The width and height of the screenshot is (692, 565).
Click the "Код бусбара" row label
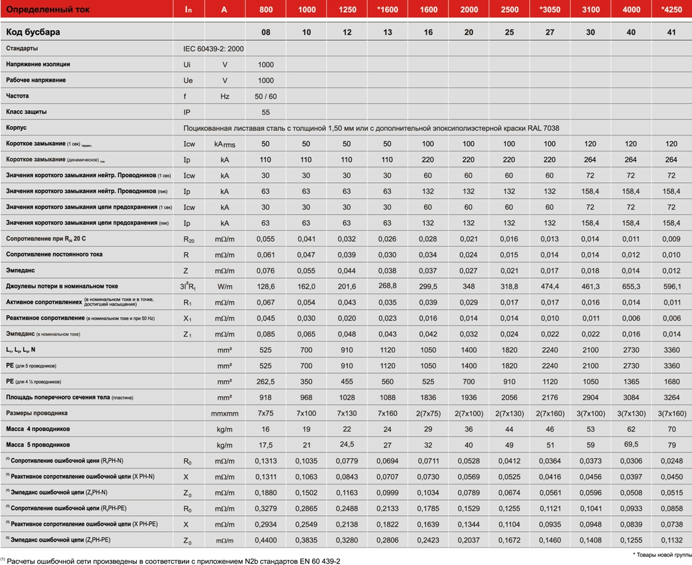click(x=33, y=32)
